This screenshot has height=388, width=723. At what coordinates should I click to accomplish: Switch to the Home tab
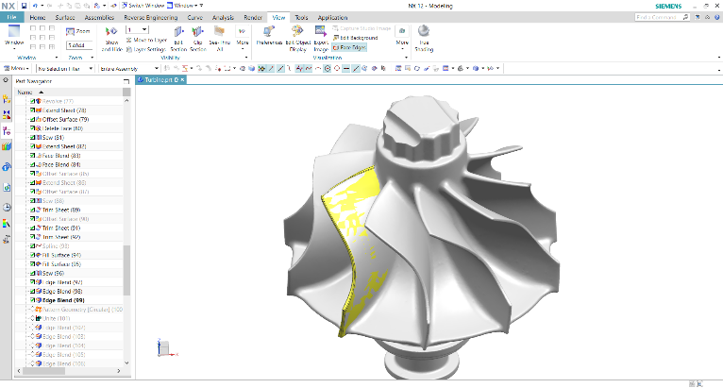(x=38, y=18)
